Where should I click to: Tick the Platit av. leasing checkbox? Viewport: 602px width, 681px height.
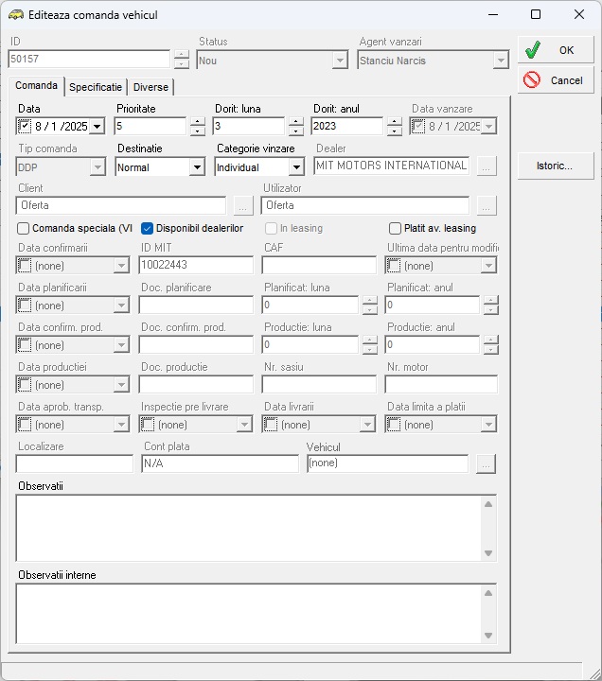pyautogui.click(x=396, y=228)
